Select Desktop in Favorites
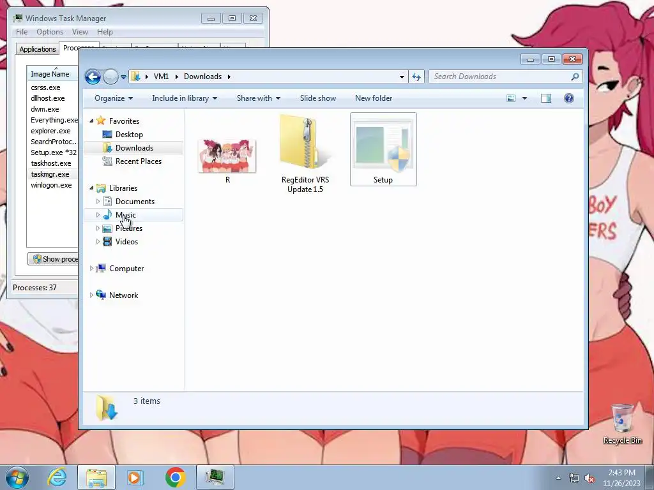The image size is (654, 490). tap(129, 135)
